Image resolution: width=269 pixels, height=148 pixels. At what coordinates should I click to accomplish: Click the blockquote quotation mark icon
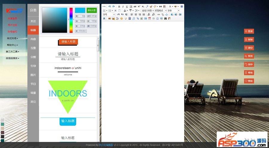click(161, 7)
